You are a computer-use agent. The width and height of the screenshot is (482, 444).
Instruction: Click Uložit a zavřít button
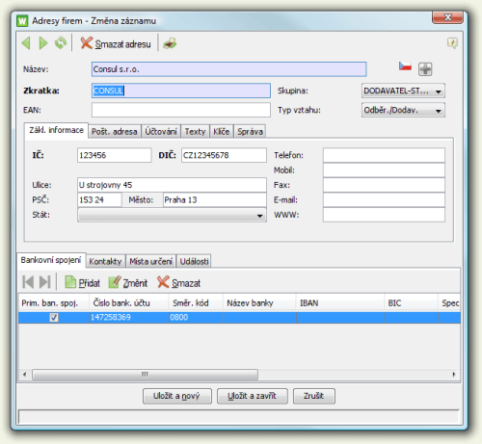pos(253,396)
